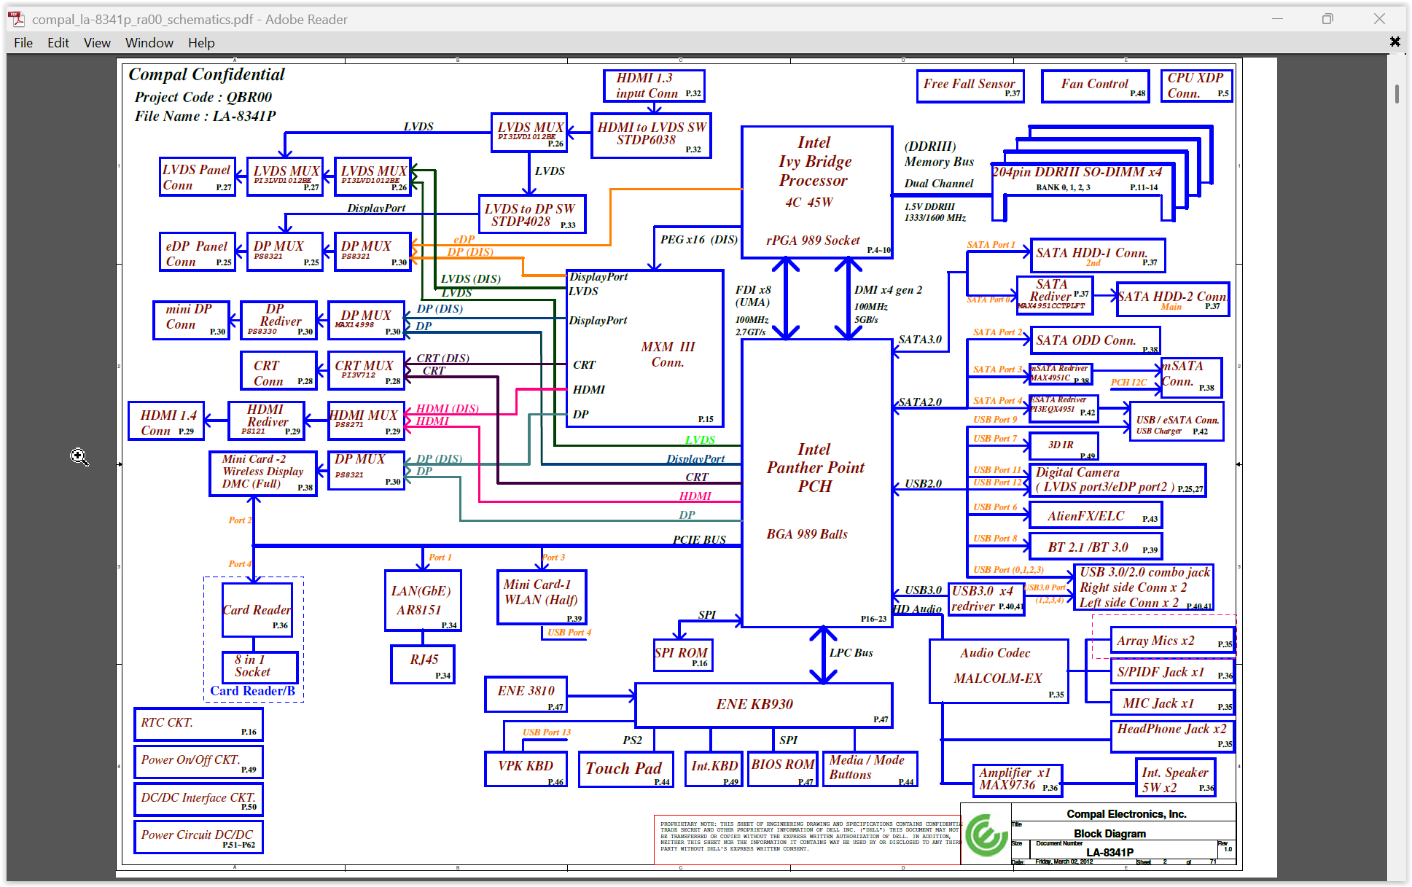Click 'File Name : LA-8341P' text
Screen dimensions: 1412x887
[205, 116]
